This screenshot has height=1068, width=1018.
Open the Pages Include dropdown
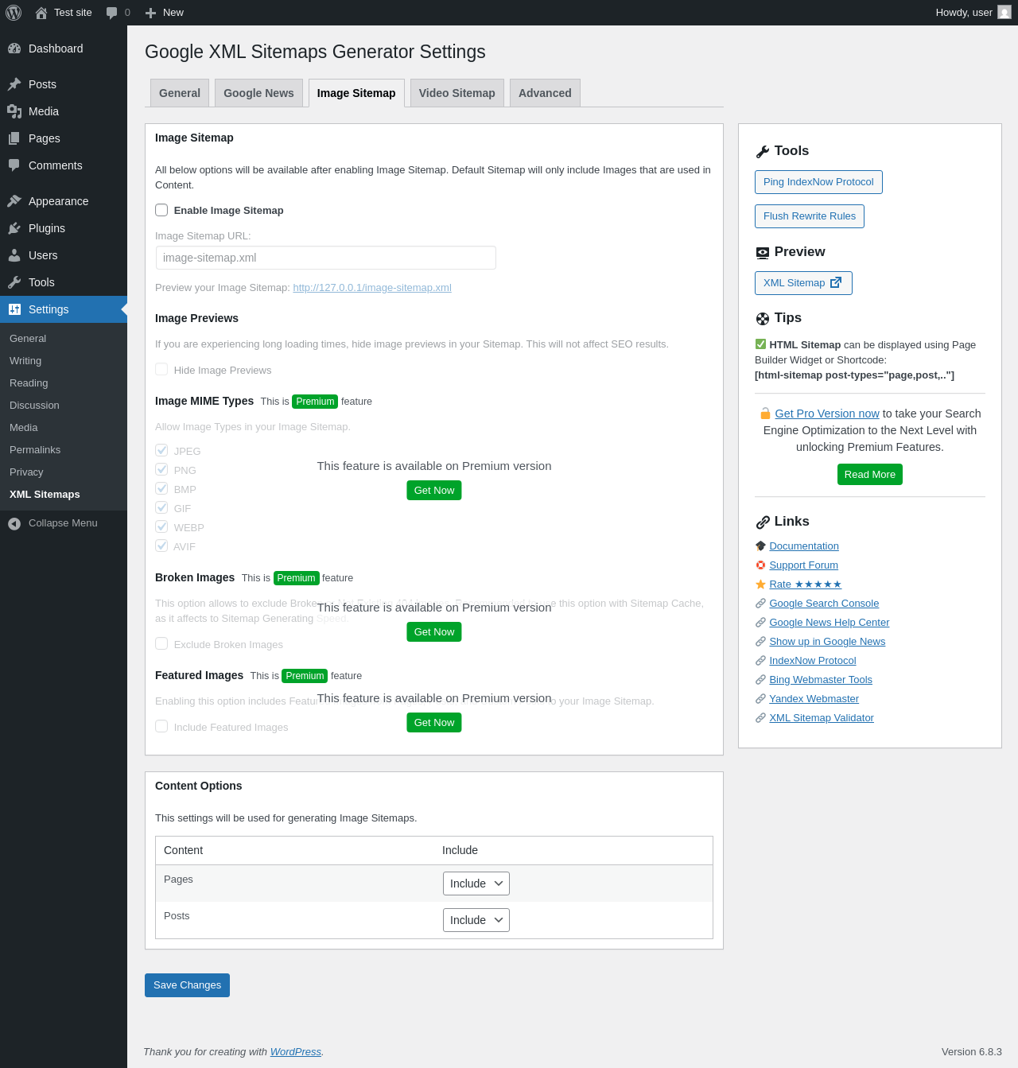pos(476,884)
